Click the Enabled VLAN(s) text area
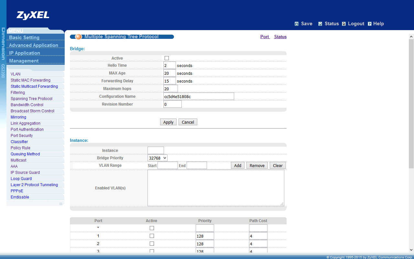Screen dimensions: 414x259 point(216,188)
